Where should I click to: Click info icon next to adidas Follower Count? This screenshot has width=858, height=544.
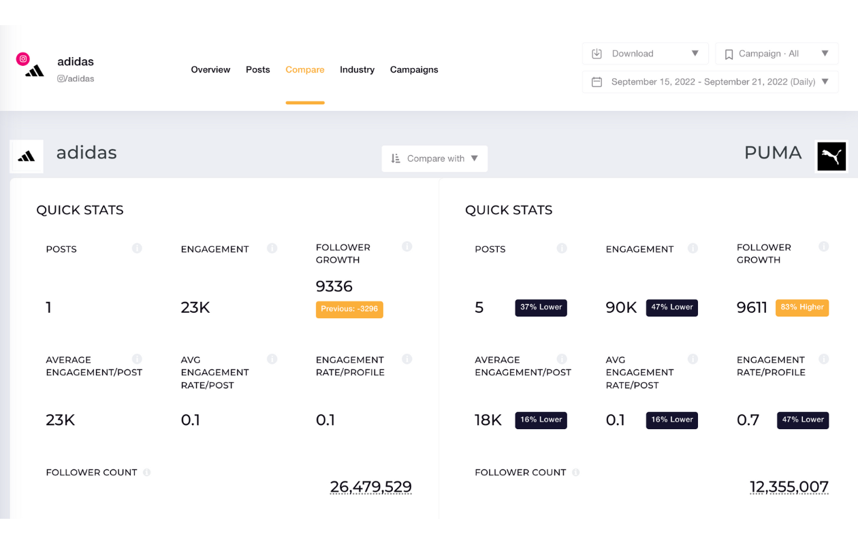click(147, 472)
